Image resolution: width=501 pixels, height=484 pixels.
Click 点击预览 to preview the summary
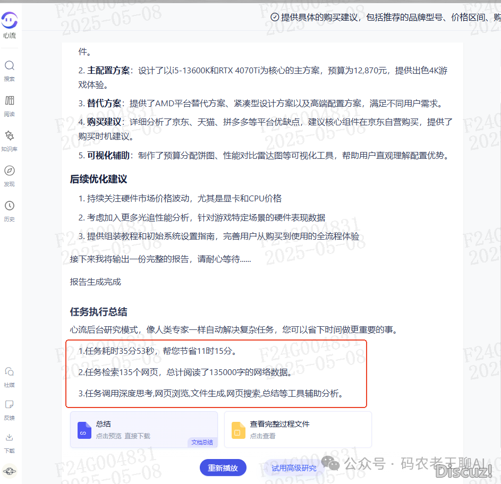pos(109,436)
